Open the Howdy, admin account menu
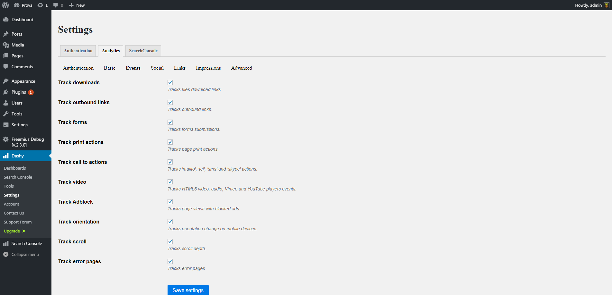The image size is (612, 295). [588, 5]
